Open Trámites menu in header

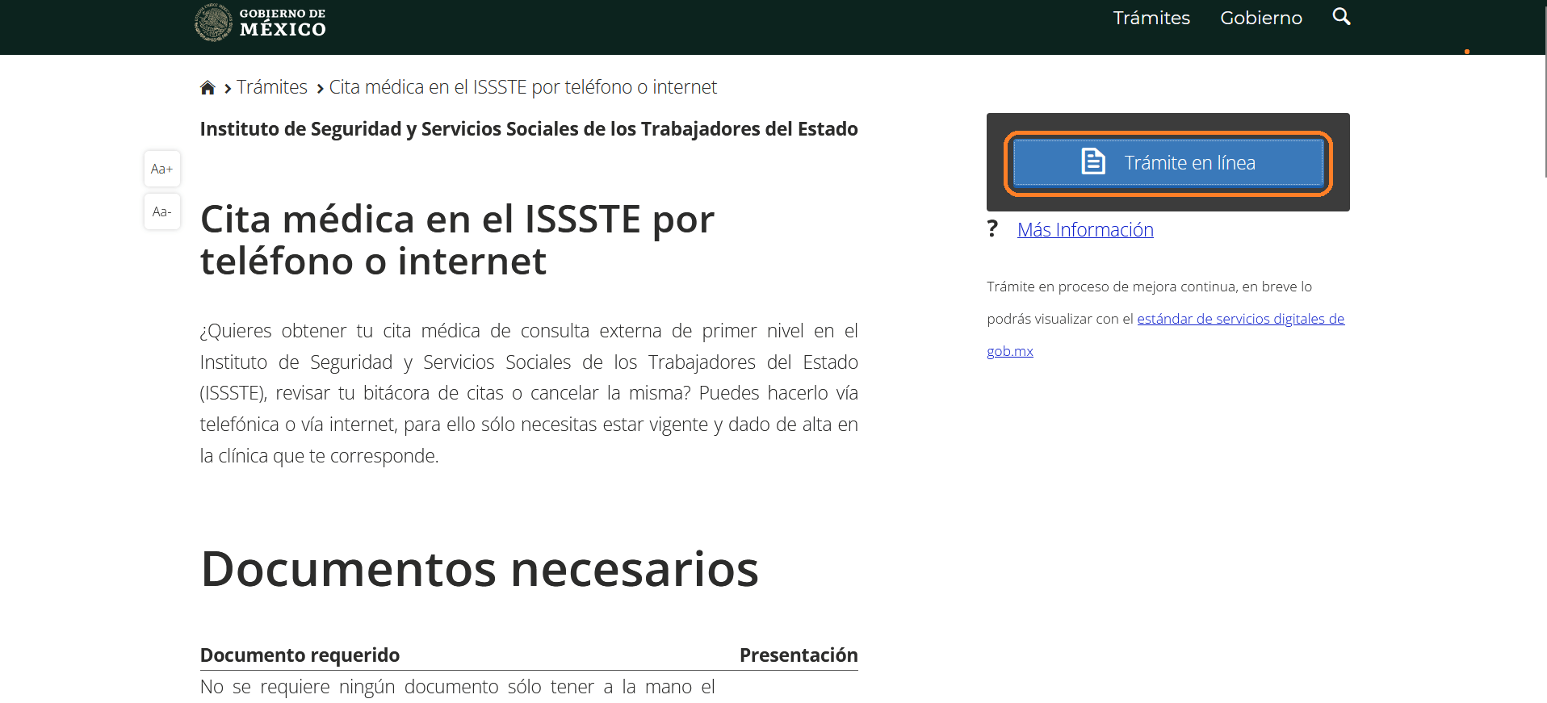click(1151, 18)
